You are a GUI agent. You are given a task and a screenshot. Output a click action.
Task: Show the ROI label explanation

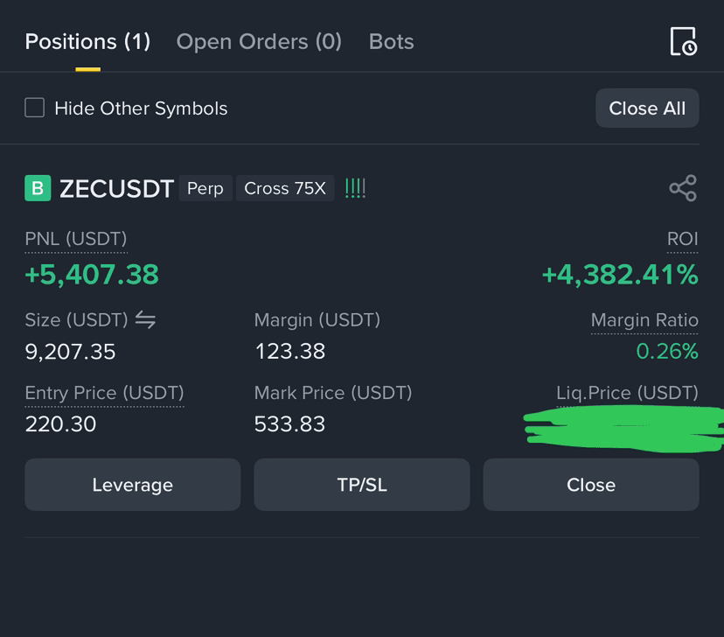click(x=682, y=239)
